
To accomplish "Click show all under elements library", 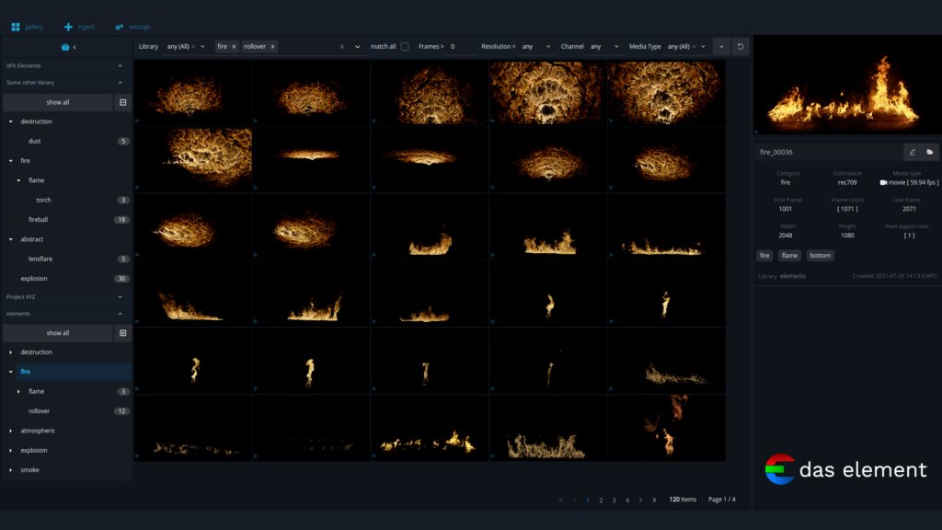I will pyautogui.click(x=58, y=333).
